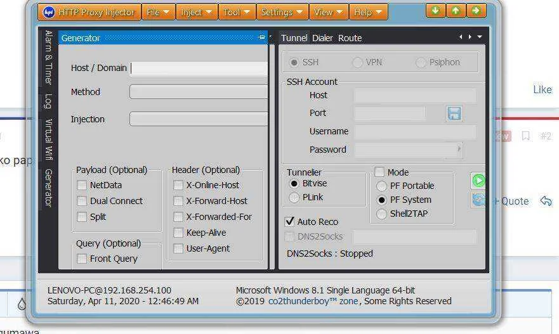
Task: Click the green down arrow button
Action: [x=435, y=11]
